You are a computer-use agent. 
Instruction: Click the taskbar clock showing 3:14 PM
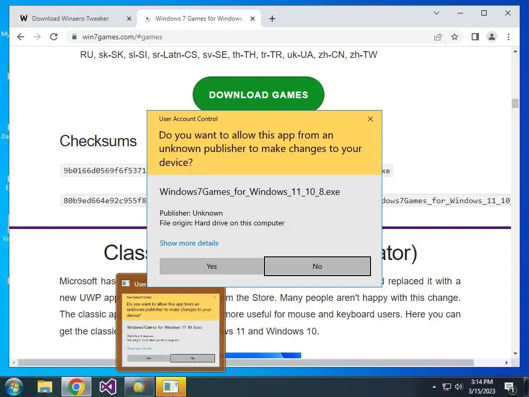click(x=482, y=387)
